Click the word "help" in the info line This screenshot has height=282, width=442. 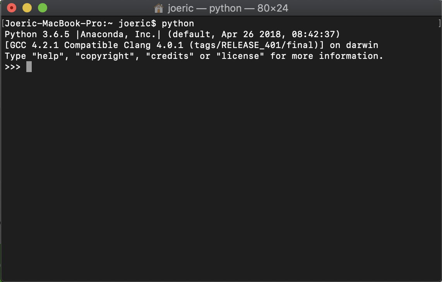[48, 56]
